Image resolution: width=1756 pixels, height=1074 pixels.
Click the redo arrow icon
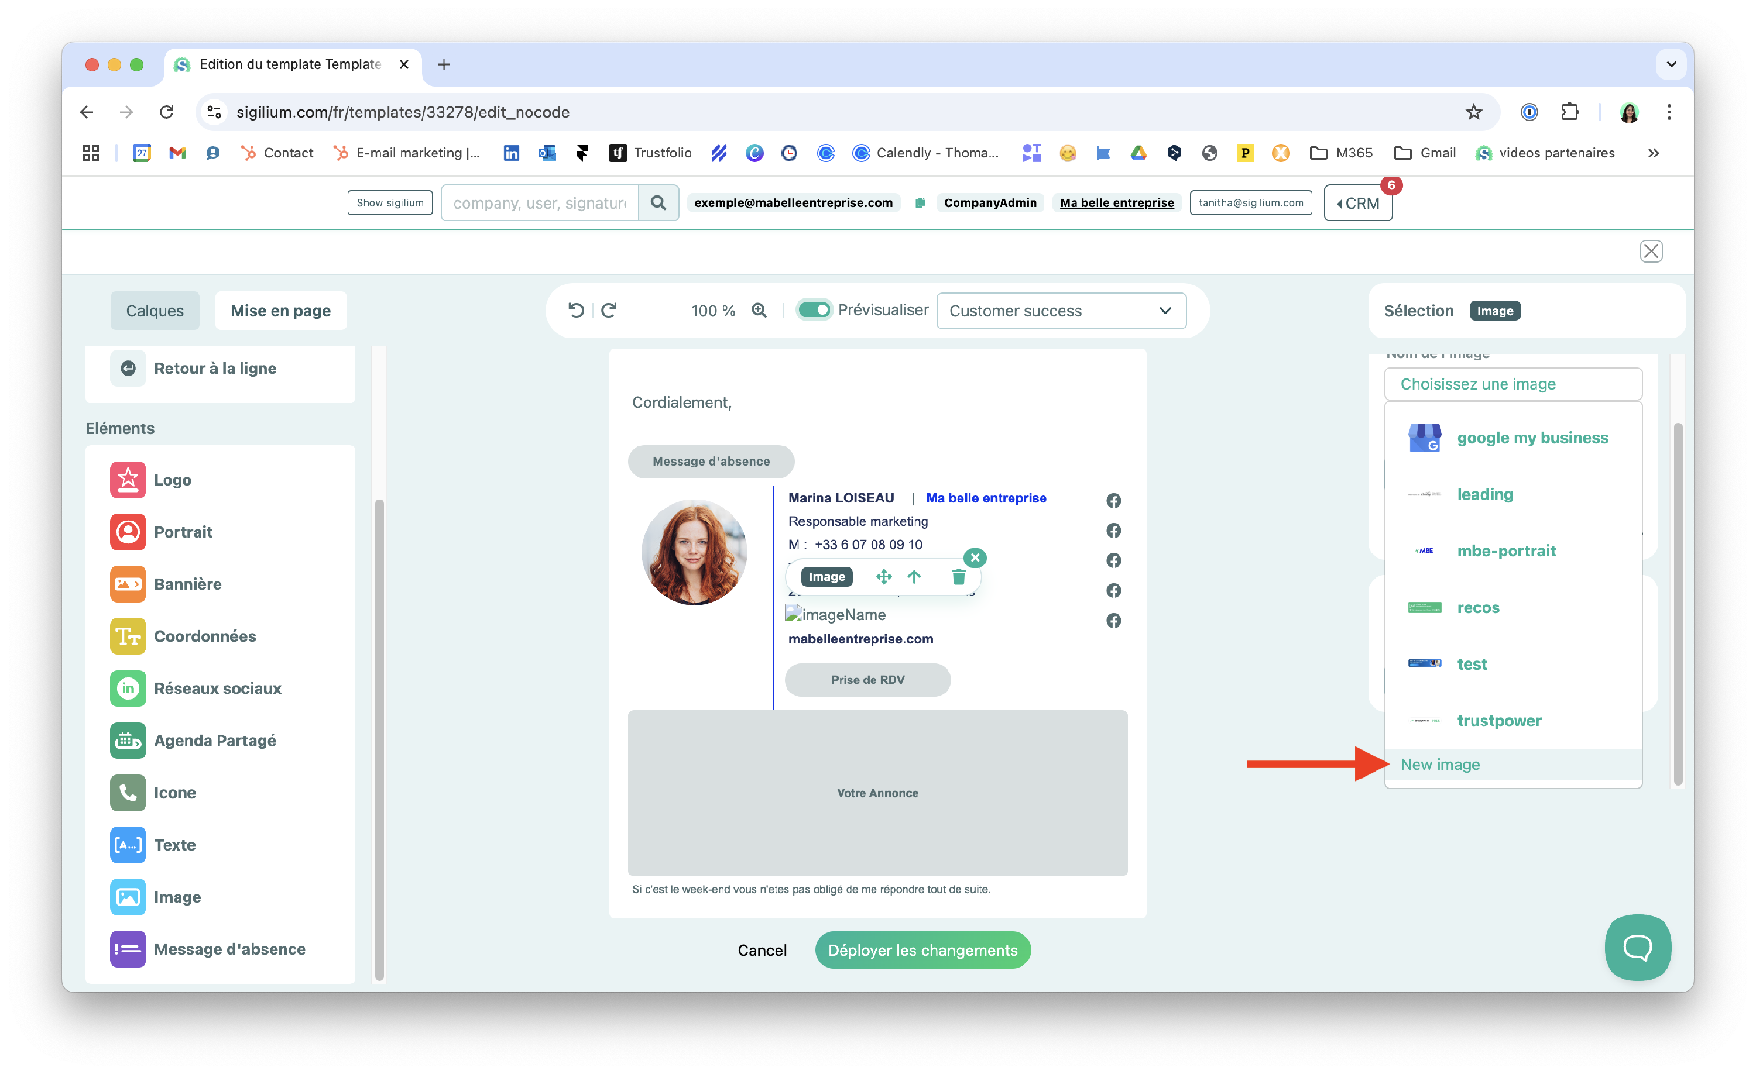coord(609,311)
